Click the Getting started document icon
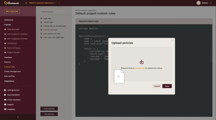 5,90
